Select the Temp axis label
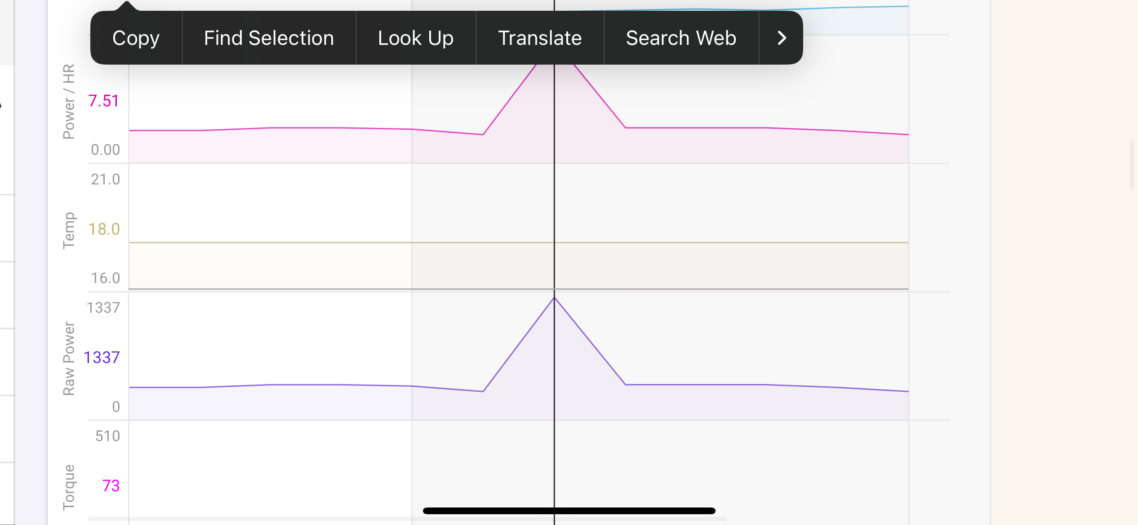Viewport: 1138px width, 525px height. 69,230
